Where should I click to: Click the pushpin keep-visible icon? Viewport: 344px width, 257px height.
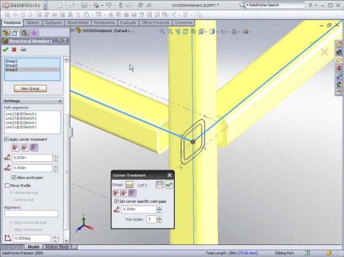[22, 50]
